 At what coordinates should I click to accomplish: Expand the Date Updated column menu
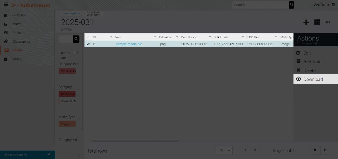210,37
